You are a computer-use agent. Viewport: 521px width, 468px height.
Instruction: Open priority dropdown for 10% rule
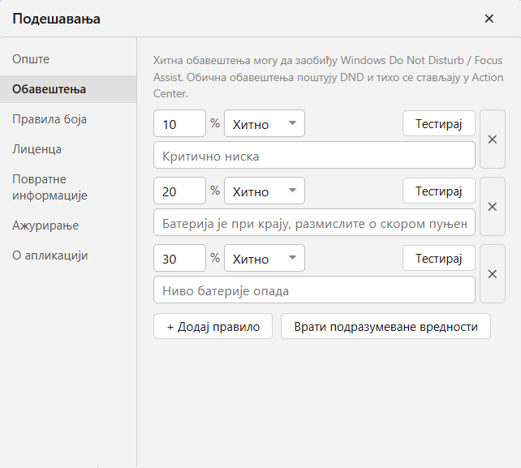(265, 123)
